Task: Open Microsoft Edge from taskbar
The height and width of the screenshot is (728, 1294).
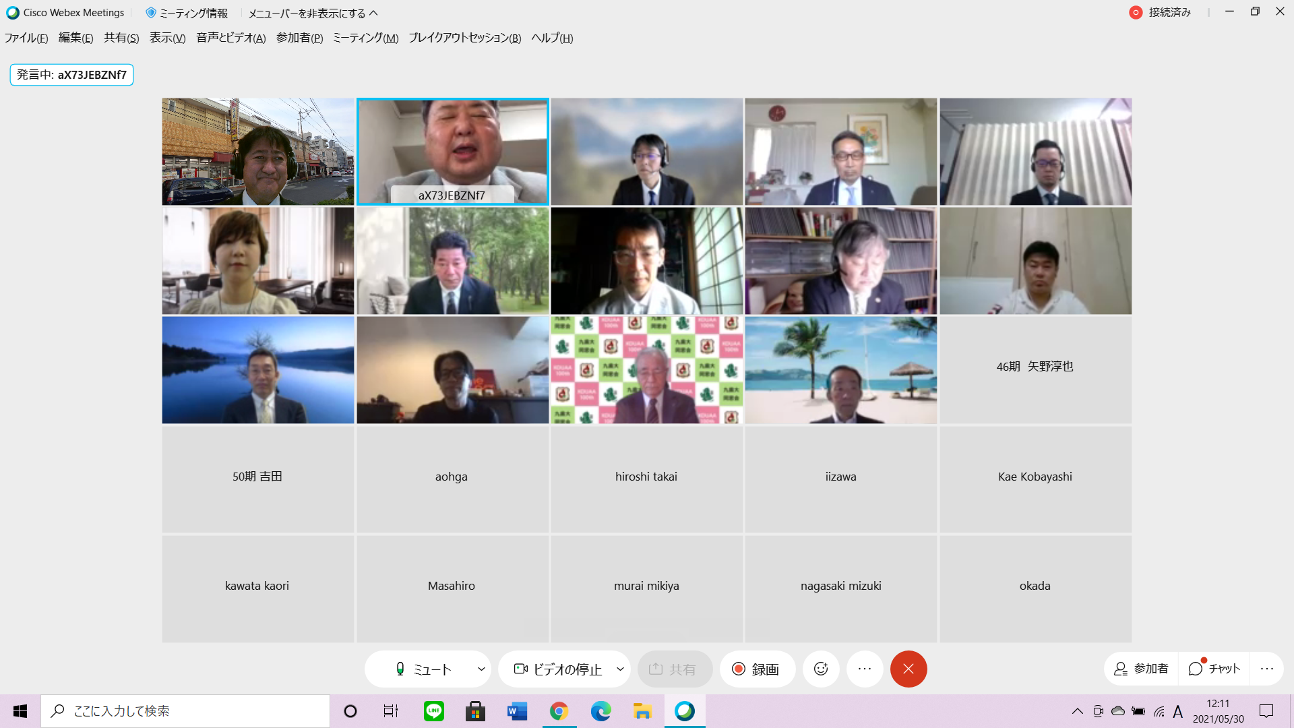Action: pyautogui.click(x=600, y=711)
